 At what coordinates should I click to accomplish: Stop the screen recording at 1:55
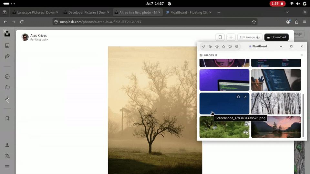(x=278, y=4)
